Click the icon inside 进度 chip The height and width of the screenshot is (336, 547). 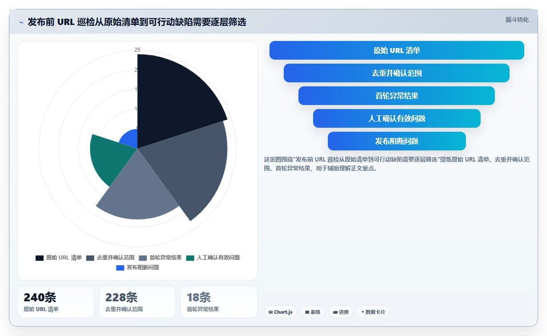[335, 312]
